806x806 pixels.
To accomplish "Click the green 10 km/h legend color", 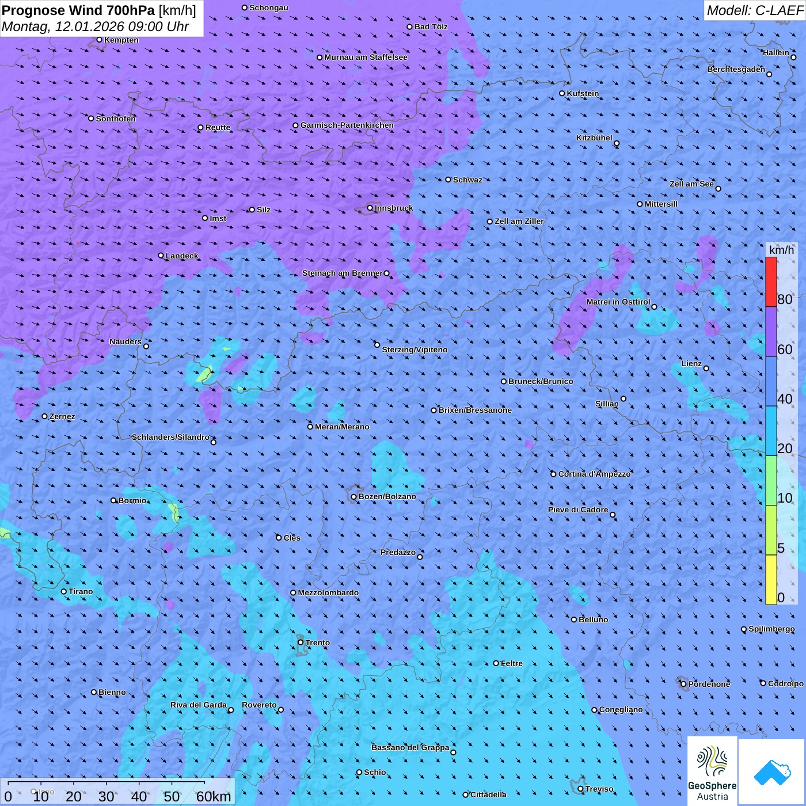I will pyautogui.click(x=771, y=481).
